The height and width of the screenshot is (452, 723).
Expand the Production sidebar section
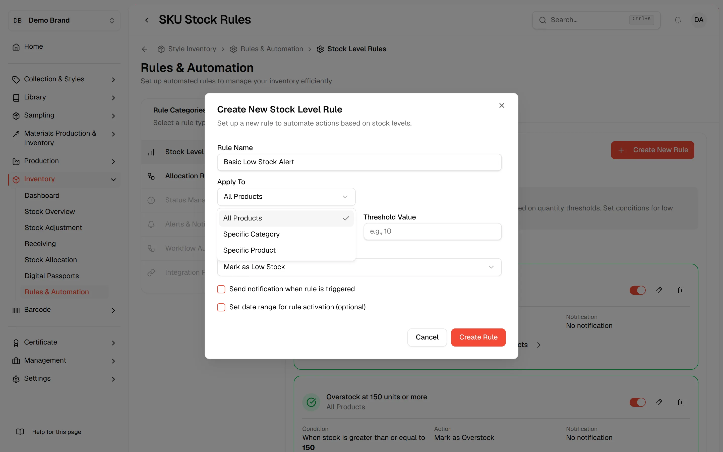(64, 161)
